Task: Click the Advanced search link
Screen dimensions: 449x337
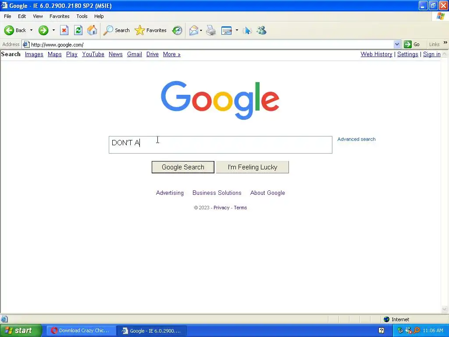Action: coord(356,139)
